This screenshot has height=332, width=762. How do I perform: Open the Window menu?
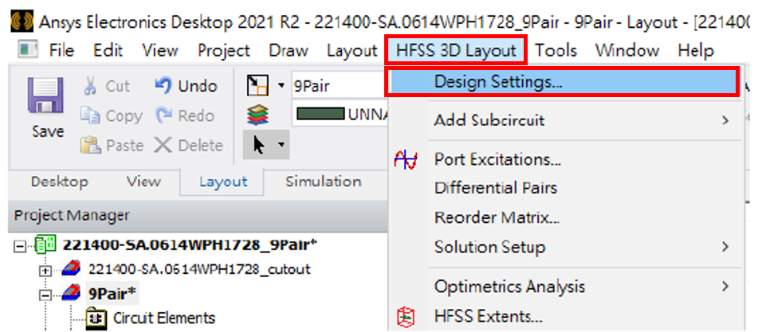pyautogui.click(x=627, y=50)
